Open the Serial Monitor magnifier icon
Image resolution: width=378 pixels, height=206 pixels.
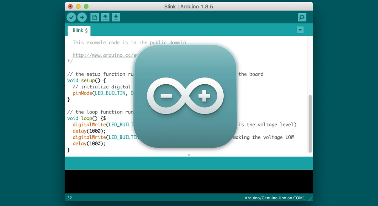pos(302,17)
